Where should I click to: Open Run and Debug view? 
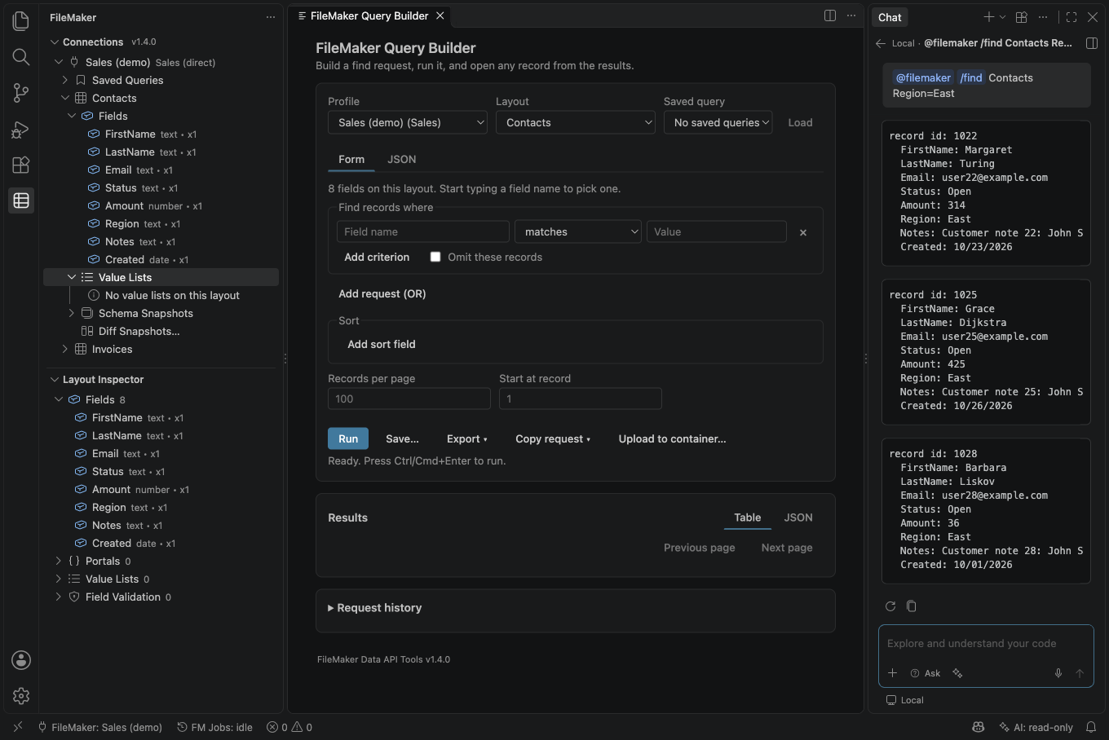tap(21, 129)
